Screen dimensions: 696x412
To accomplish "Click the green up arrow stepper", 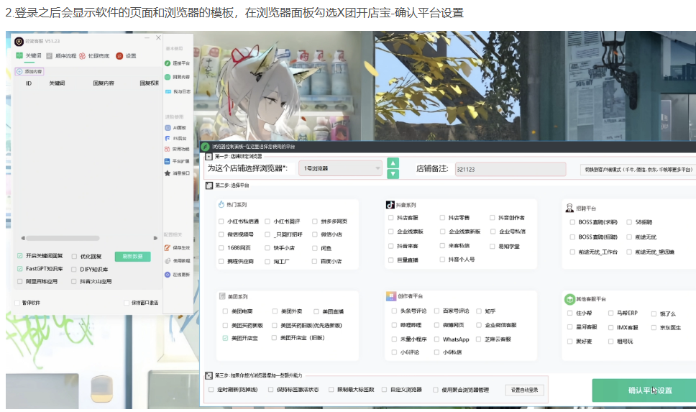I will tap(393, 163).
